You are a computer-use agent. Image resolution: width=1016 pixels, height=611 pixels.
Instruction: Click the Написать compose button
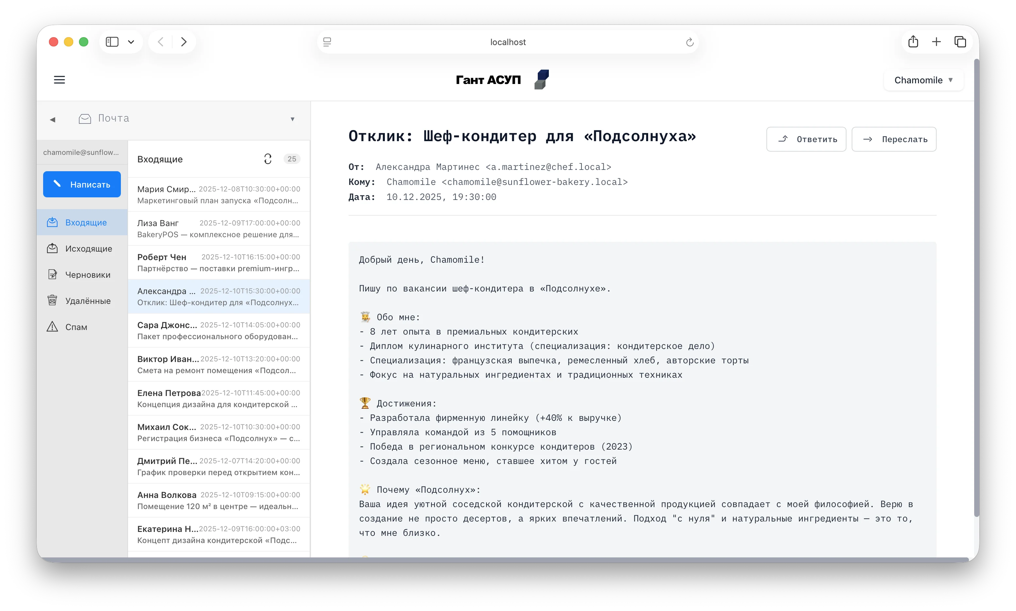point(82,185)
